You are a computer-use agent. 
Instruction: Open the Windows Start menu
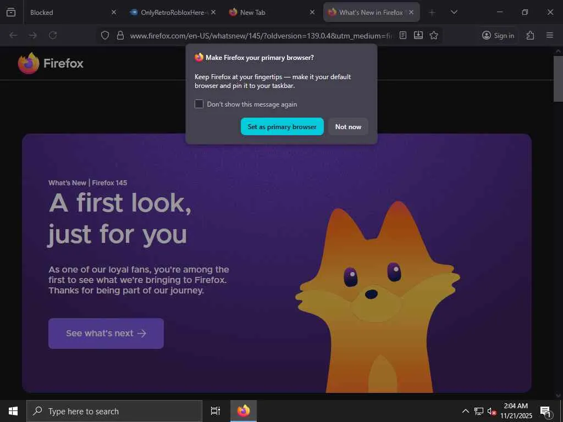(x=13, y=411)
